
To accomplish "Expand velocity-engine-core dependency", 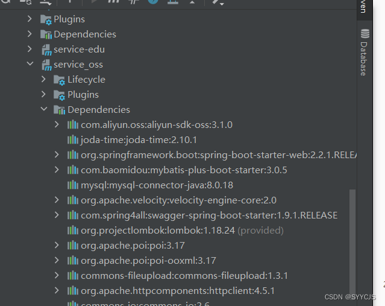I will pos(57,200).
